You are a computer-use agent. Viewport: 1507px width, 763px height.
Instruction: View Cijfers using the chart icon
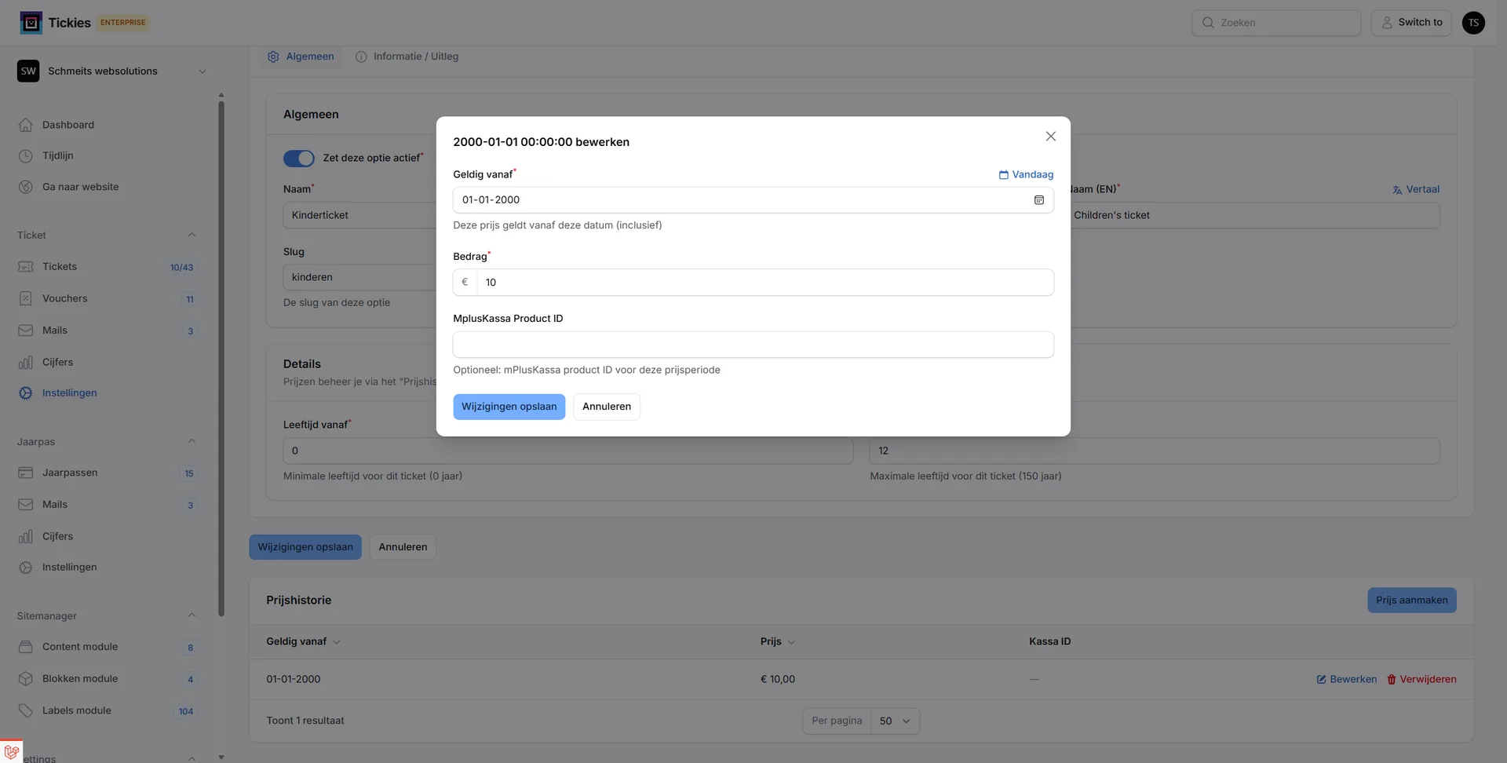pyautogui.click(x=26, y=362)
